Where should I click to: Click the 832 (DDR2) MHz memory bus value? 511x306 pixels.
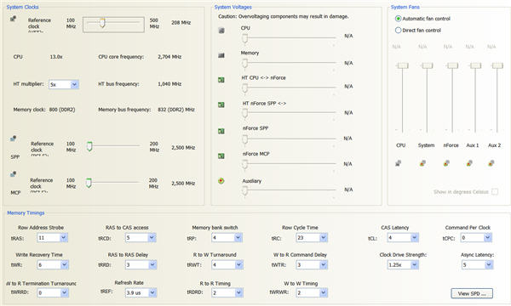(x=176, y=110)
